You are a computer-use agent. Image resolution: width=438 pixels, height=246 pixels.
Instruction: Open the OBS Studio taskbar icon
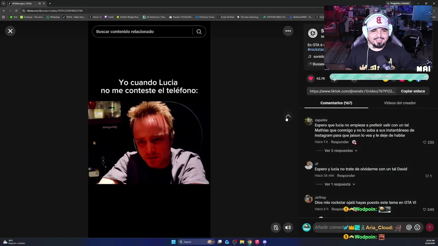point(234,242)
